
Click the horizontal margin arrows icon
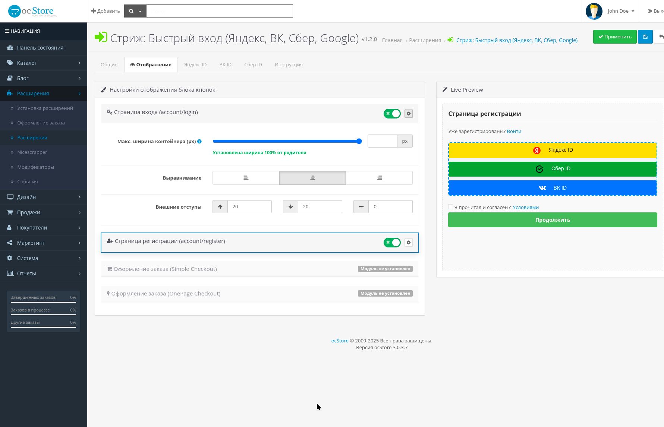pos(361,206)
